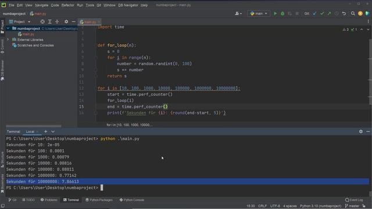
Task: Change 4 spaces indent setting
Action: coord(290,206)
